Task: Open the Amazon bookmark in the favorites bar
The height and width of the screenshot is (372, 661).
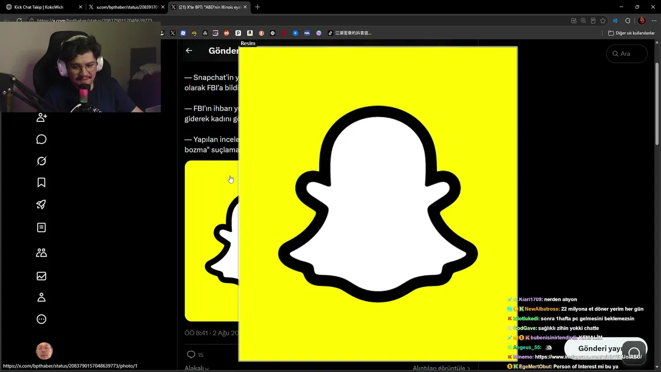Action: pos(250,33)
